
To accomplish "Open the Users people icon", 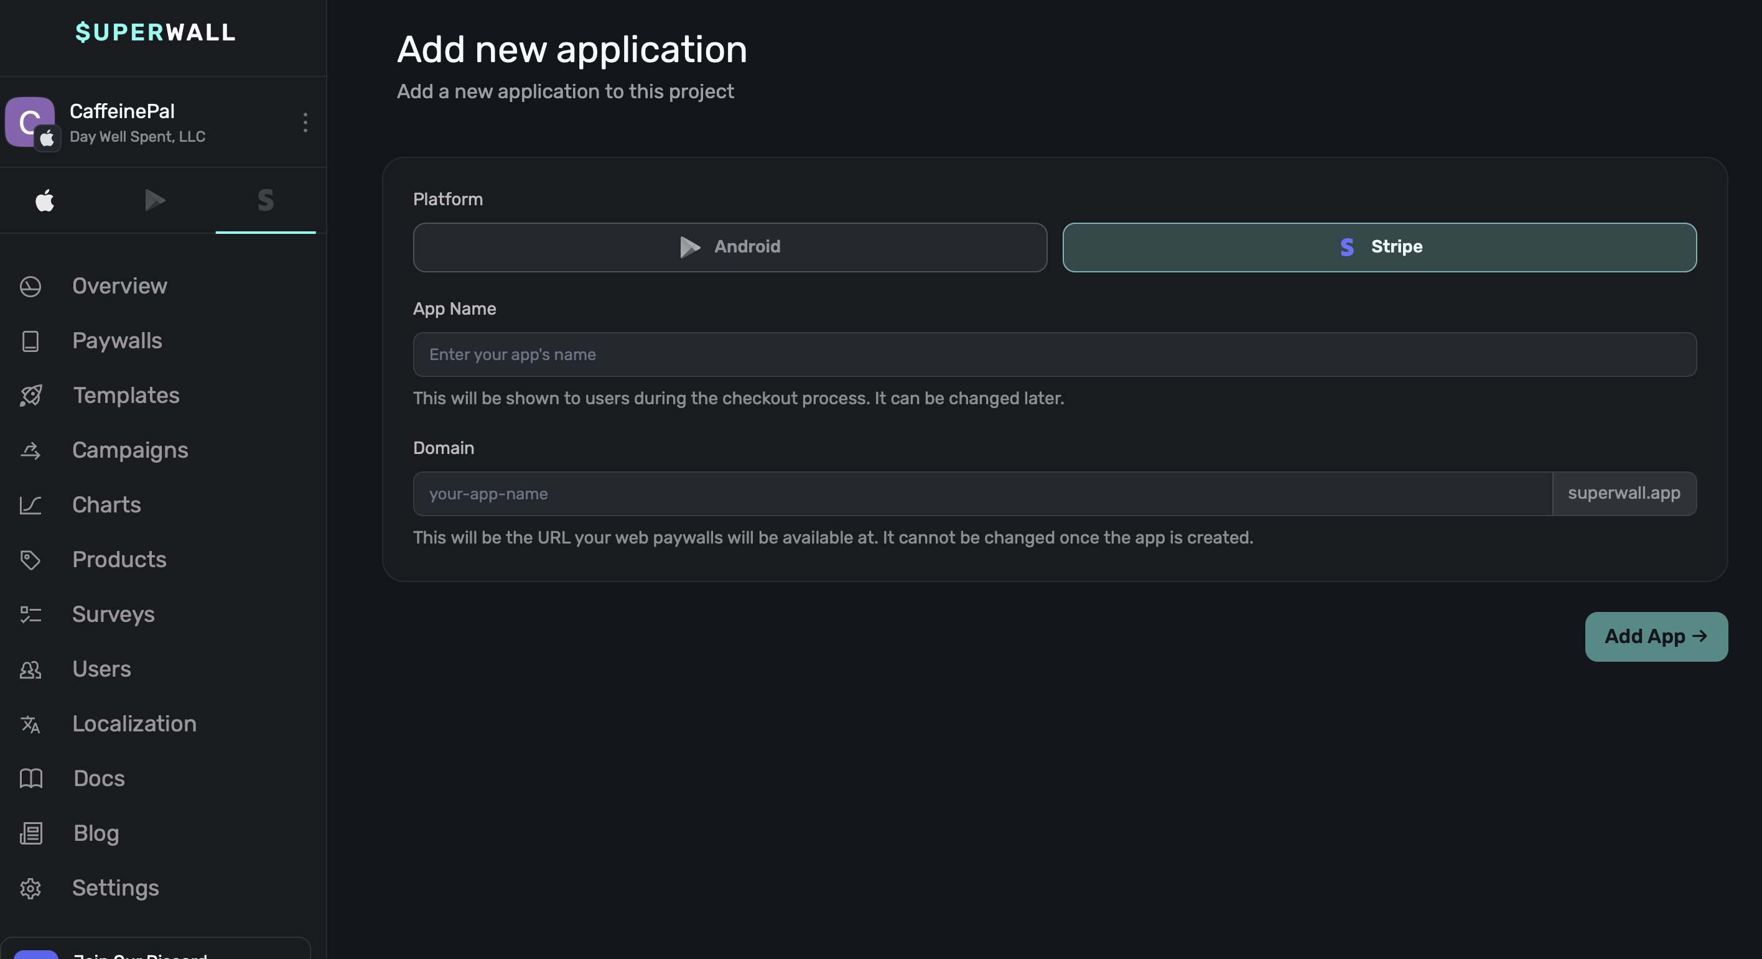I will [x=30, y=669].
